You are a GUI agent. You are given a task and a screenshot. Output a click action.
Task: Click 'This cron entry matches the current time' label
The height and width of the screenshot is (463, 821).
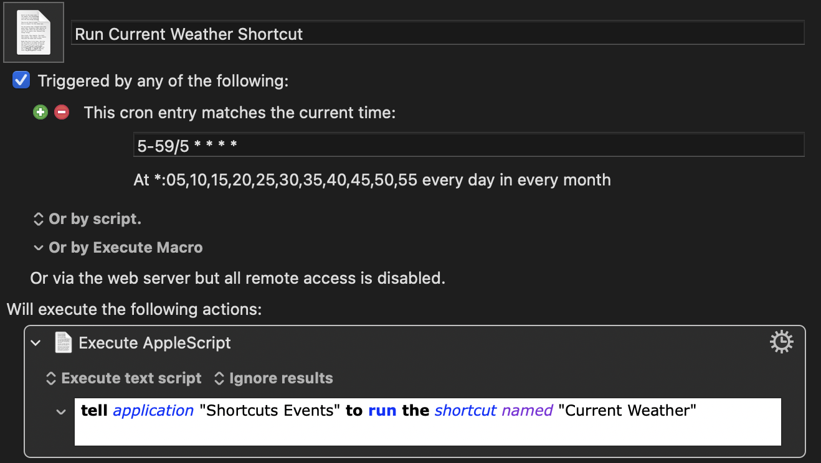(240, 113)
